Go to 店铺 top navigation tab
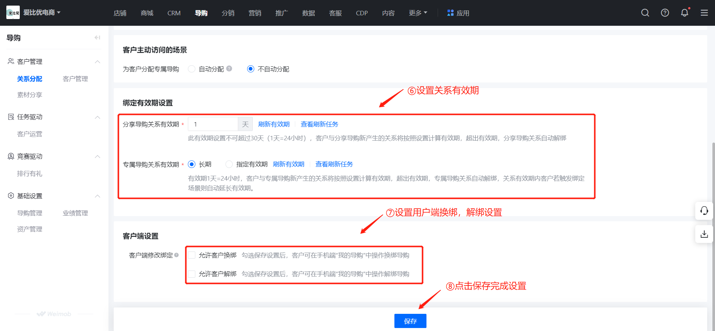The image size is (715, 331). (x=120, y=13)
